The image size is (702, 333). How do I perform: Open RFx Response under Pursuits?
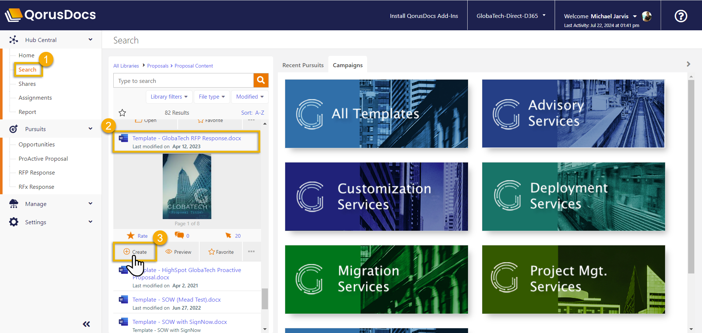pos(36,187)
